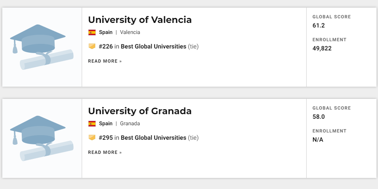This screenshot has width=378, height=189.
Task: Open the University of Granada title link
Action: tap(140, 111)
